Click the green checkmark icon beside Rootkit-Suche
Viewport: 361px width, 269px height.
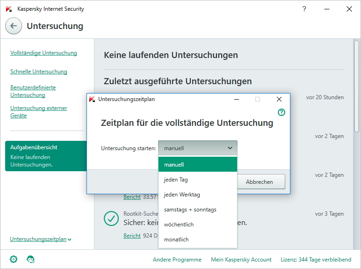[x=111, y=218]
